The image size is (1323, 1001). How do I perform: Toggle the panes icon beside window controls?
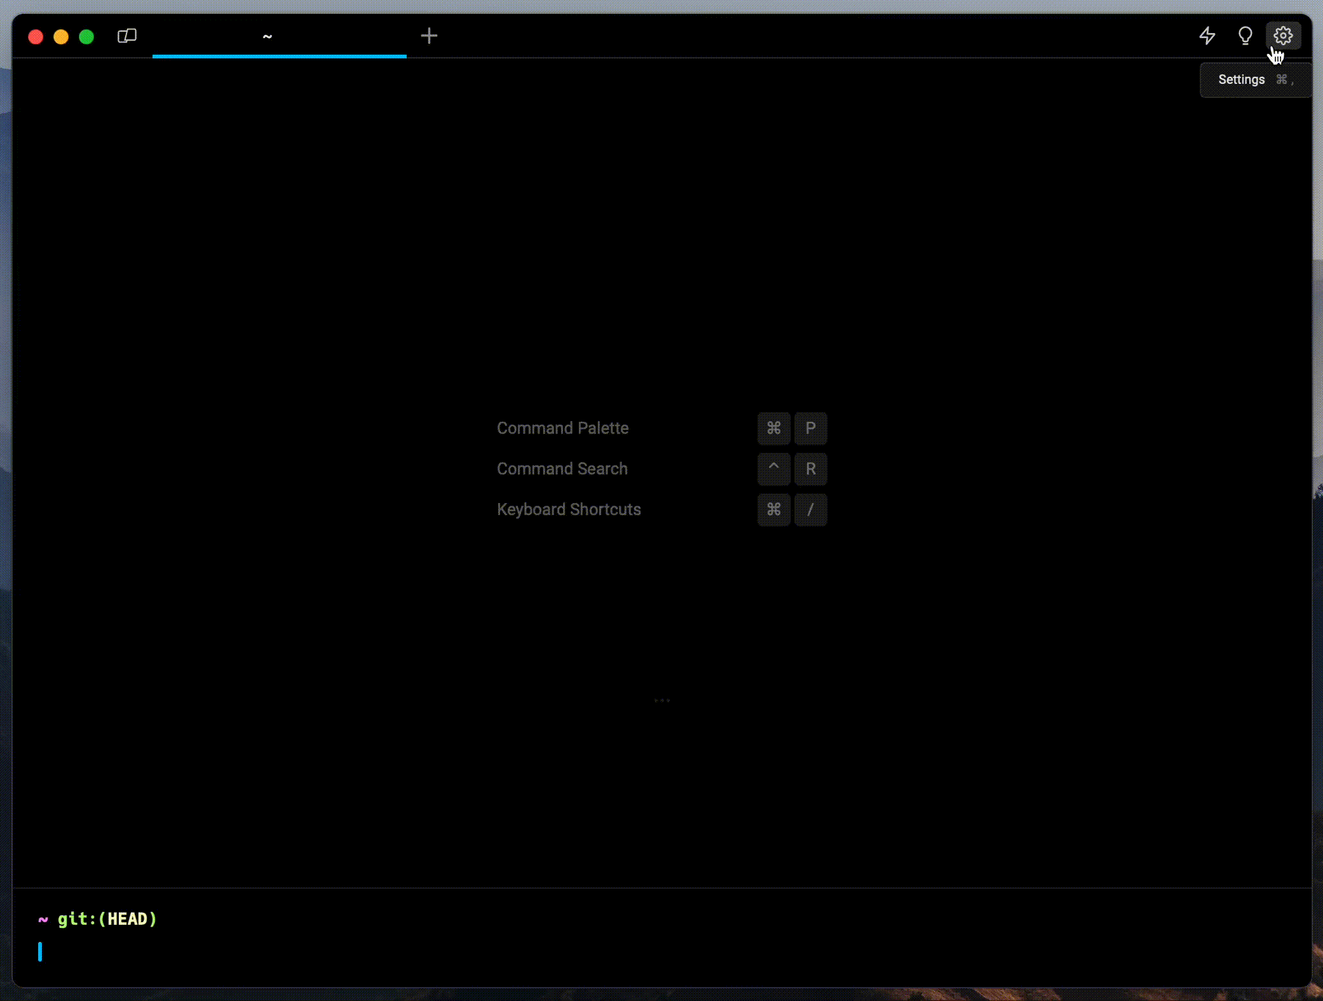[x=127, y=36]
